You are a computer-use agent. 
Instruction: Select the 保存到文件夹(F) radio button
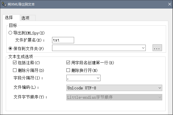(10, 48)
